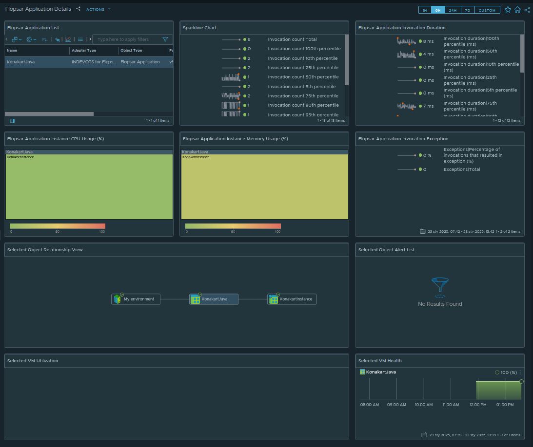This screenshot has width=533, height=447.
Task: Click the funnel filter icon in Application List
Action: (x=165, y=39)
